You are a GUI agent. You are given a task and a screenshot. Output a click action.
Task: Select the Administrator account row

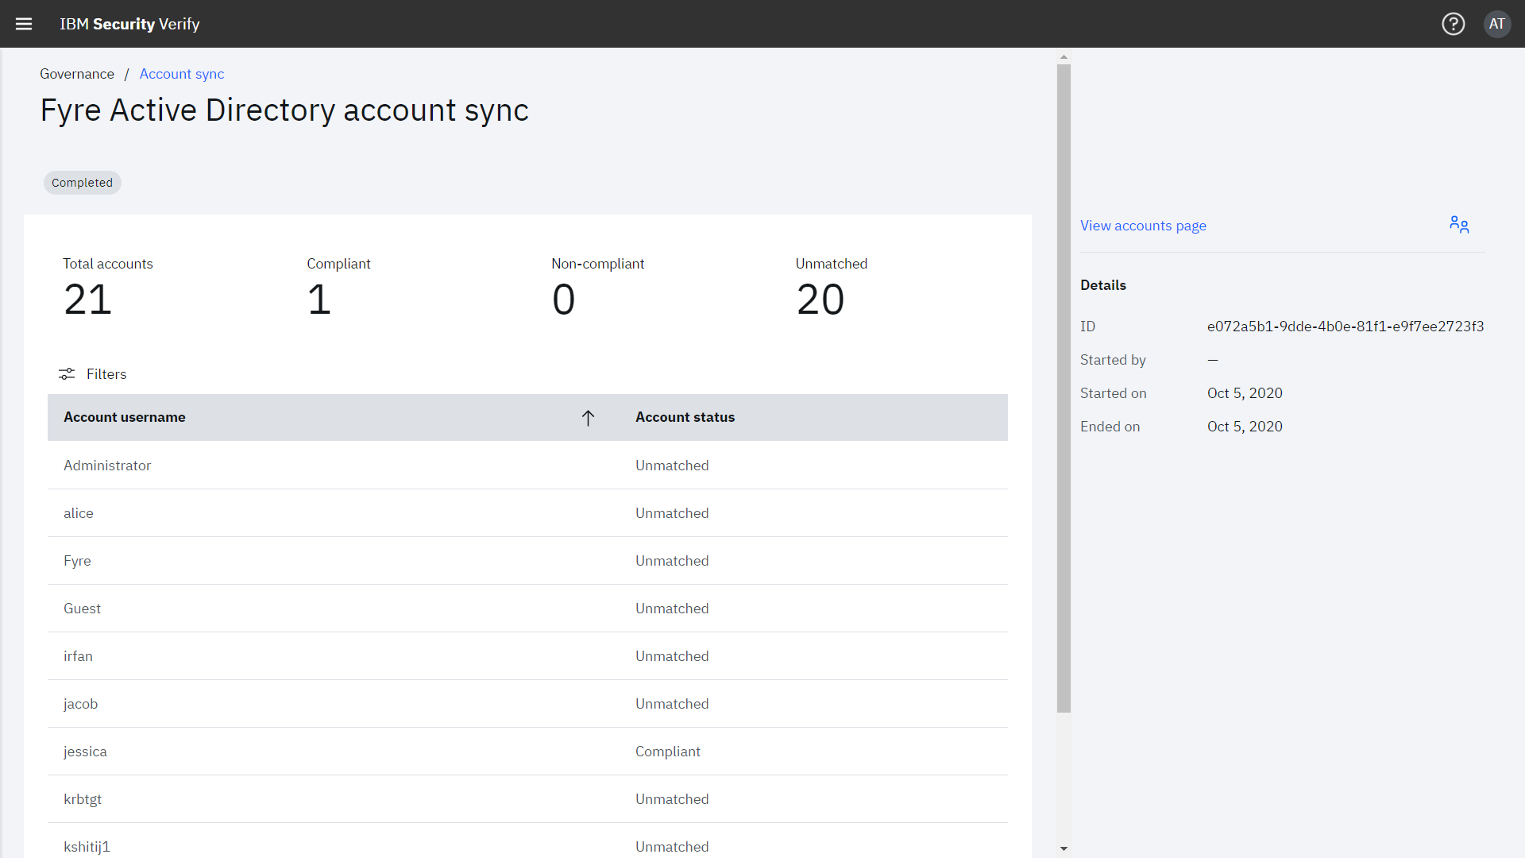[107, 466]
